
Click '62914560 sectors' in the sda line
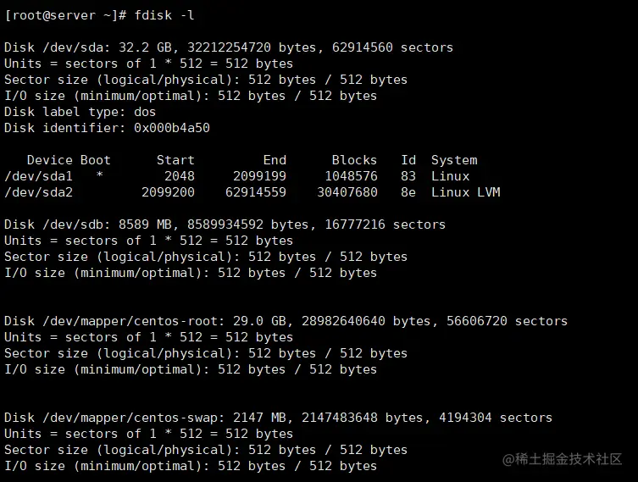pyautogui.click(x=392, y=47)
